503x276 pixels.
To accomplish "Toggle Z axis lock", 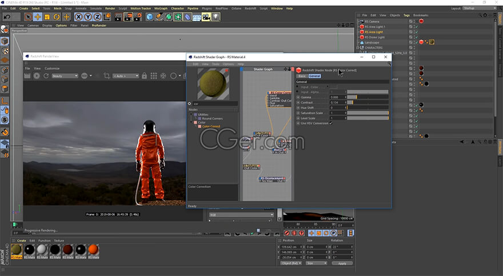I will (x=98, y=17).
